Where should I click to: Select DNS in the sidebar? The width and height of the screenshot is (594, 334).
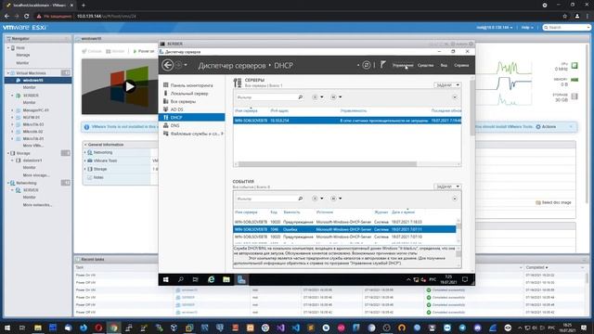click(x=174, y=125)
